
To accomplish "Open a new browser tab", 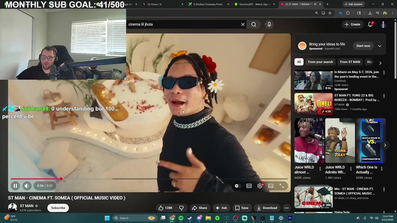I will click(x=328, y=4).
